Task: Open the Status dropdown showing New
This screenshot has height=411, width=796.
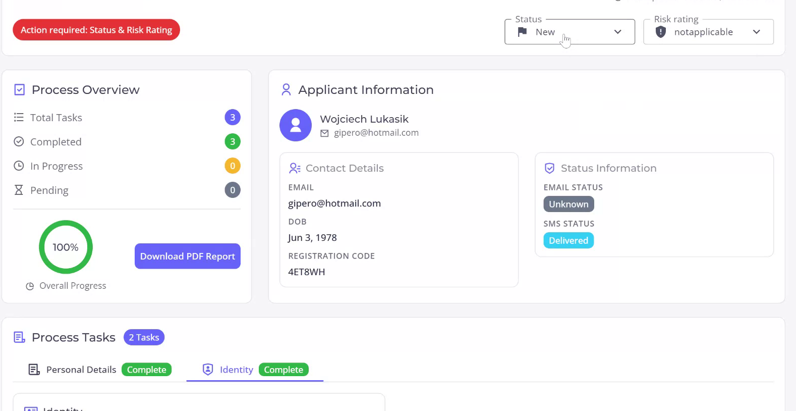Action: 569,32
